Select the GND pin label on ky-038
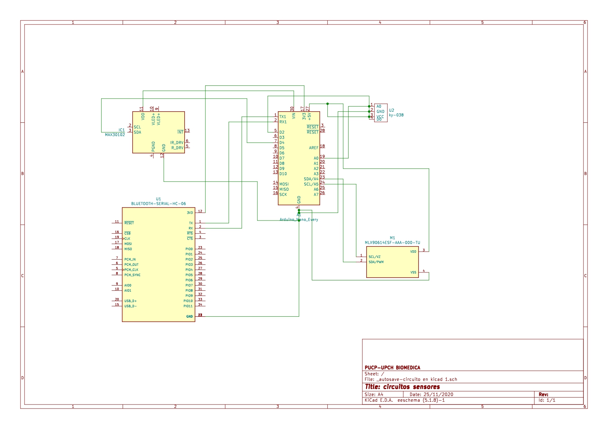 coord(380,112)
